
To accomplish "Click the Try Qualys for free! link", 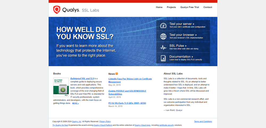I will tap(60, 125).
